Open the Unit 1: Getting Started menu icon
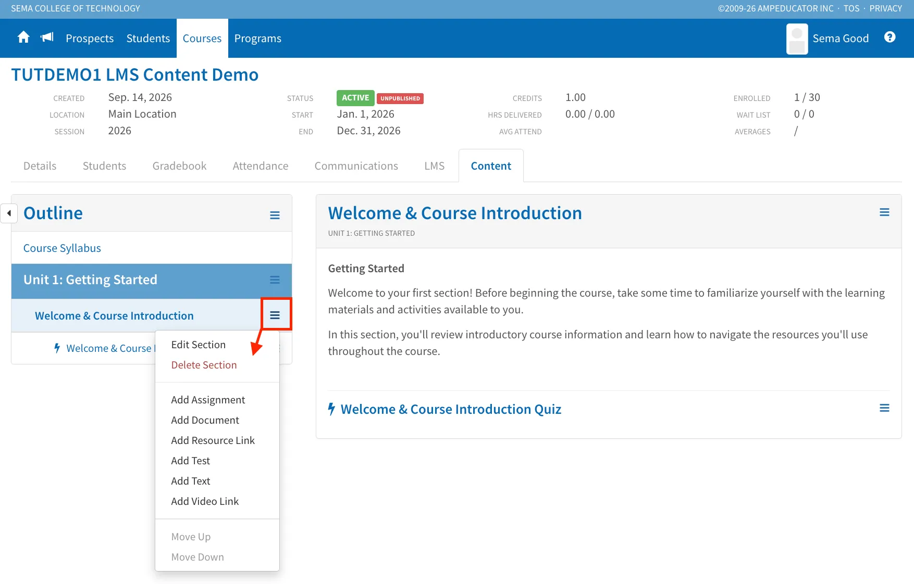 (275, 280)
